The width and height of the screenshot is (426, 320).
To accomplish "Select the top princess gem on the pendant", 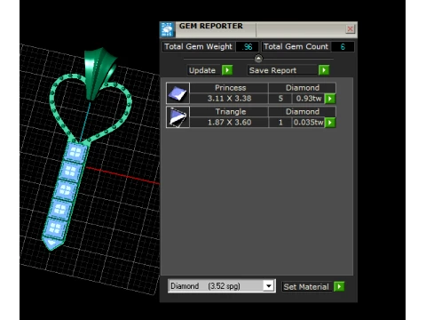I will (x=75, y=153).
